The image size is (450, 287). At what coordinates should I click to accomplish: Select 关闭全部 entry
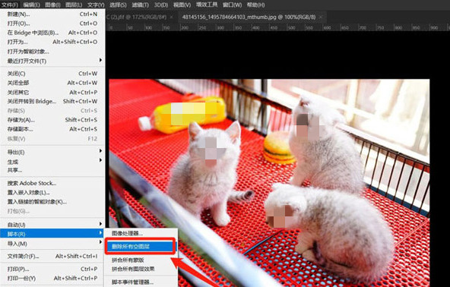pyautogui.click(x=52, y=83)
